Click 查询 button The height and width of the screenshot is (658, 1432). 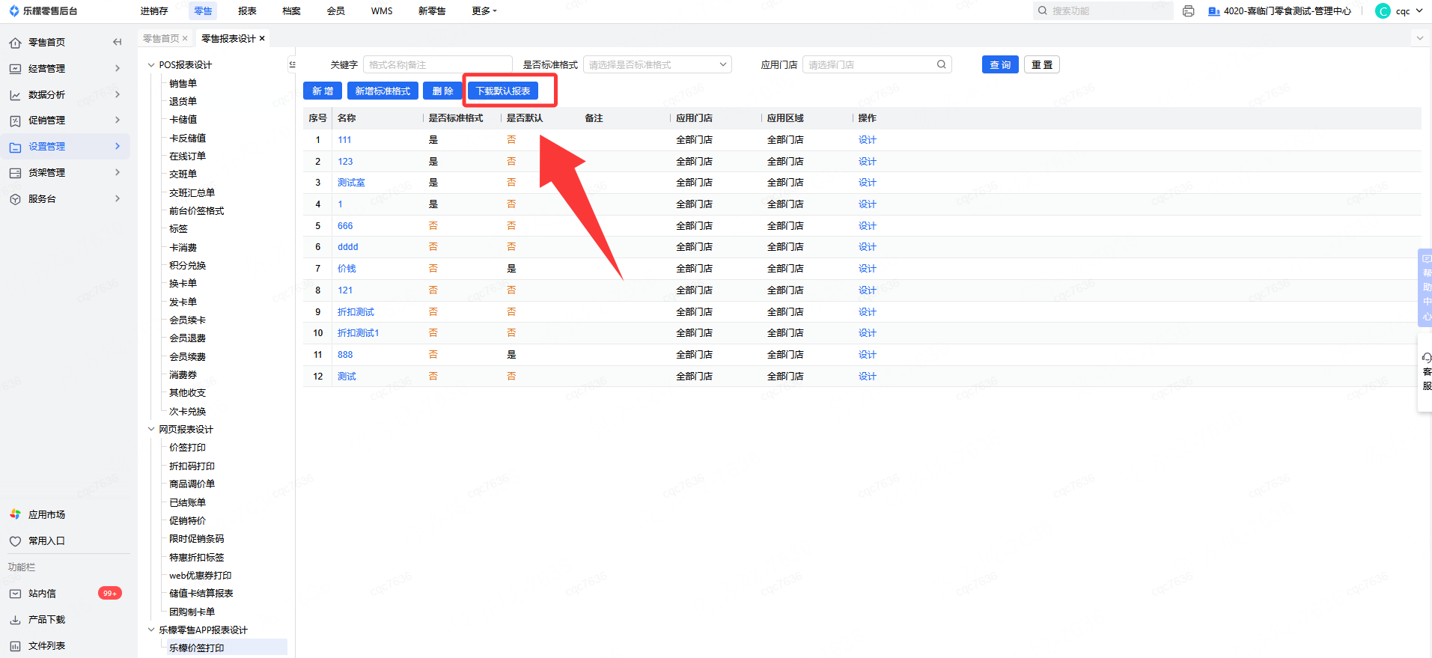(1000, 64)
